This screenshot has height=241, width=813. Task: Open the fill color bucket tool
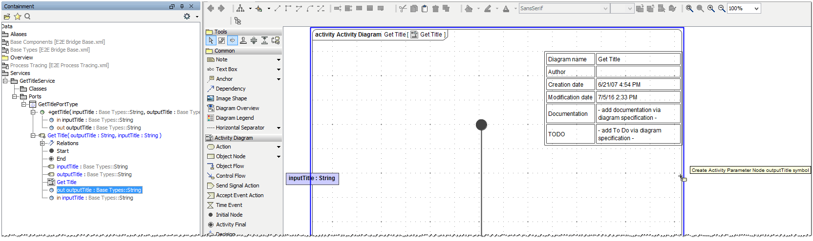click(x=469, y=8)
